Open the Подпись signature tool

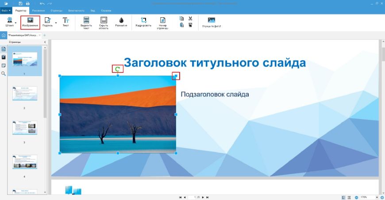[x=47, y=22]
